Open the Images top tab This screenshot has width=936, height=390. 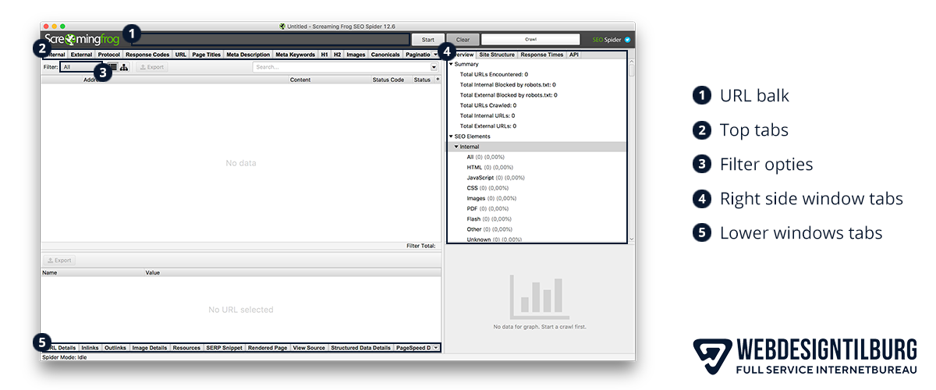[x=356, y=55]
